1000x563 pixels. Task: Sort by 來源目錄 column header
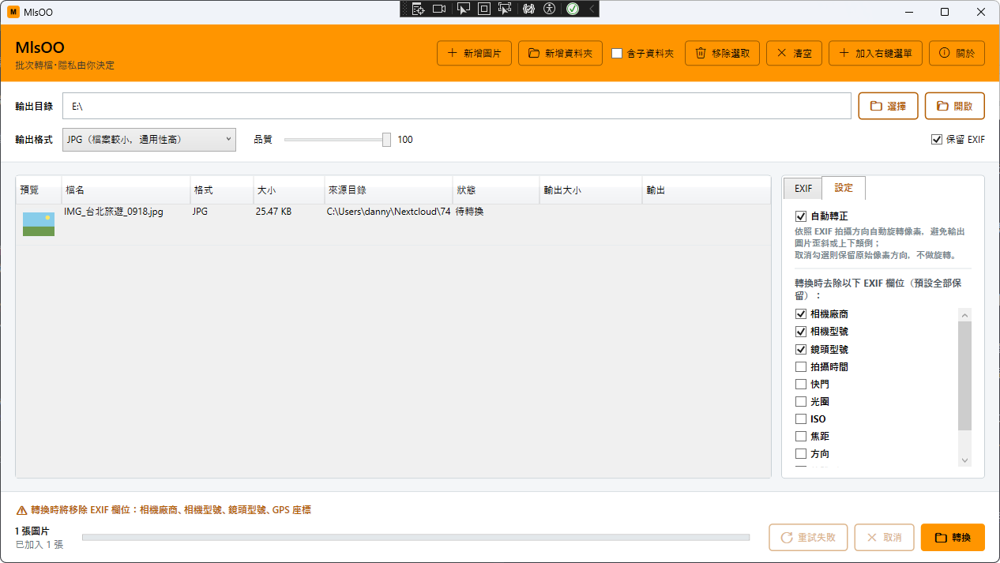pos(389,190)
